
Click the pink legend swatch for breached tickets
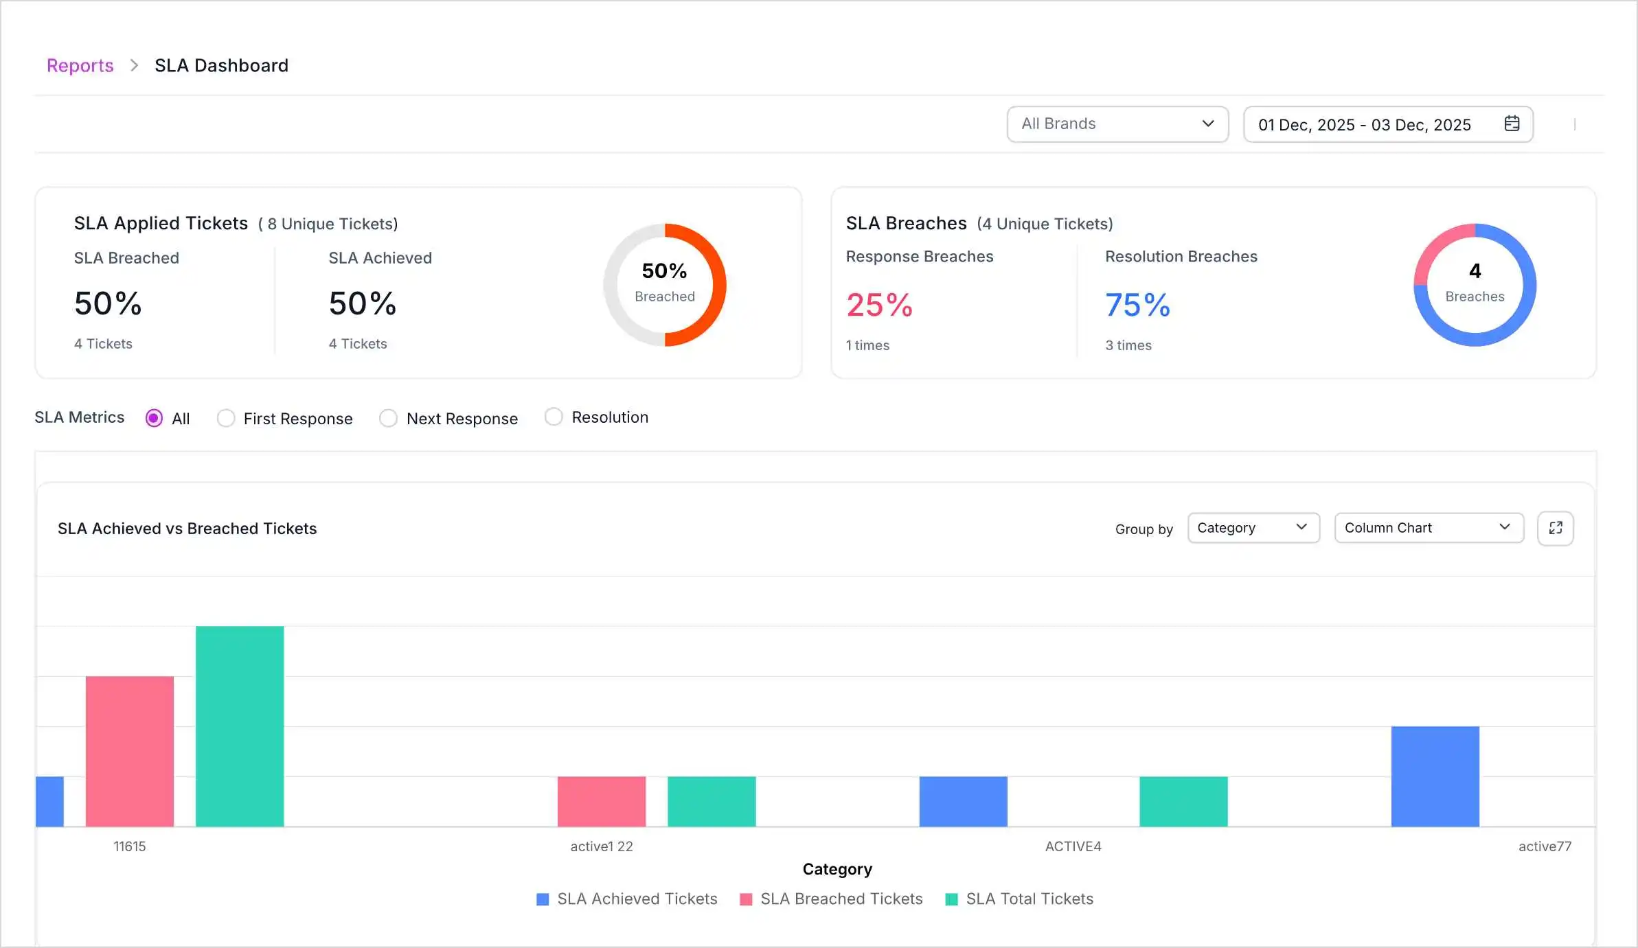[746, 899]
